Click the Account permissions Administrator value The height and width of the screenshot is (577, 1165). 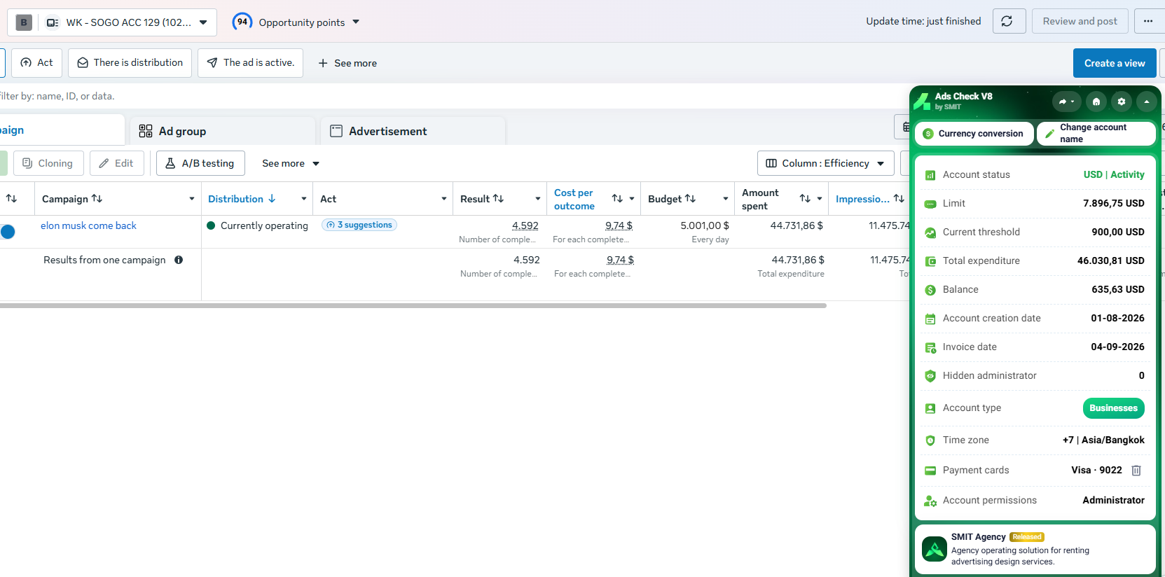tap(1113, 500)
